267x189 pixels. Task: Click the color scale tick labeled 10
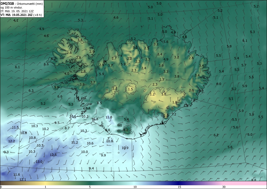[x=135, y=187]
